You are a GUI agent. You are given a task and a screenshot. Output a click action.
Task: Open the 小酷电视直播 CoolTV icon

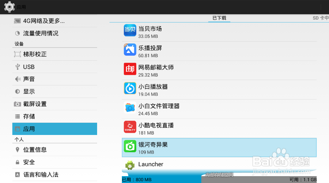[130, 127]
